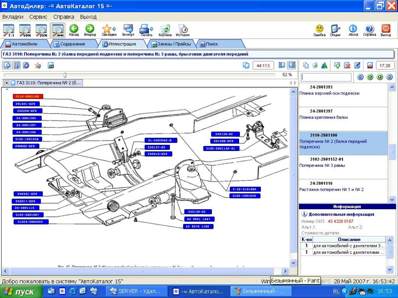Viewport: 398px width, 298px height.
Task: Jump to last part with blue arrow button
Action: click(390, 77)
